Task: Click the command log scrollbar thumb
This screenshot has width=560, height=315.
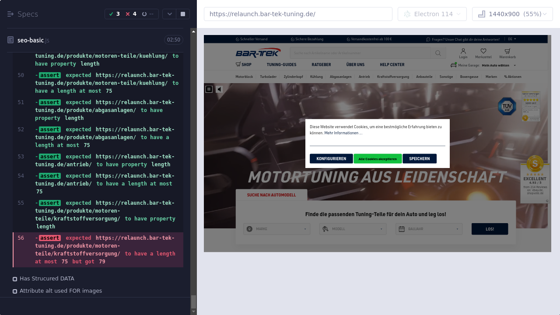Action: [193, 302]
